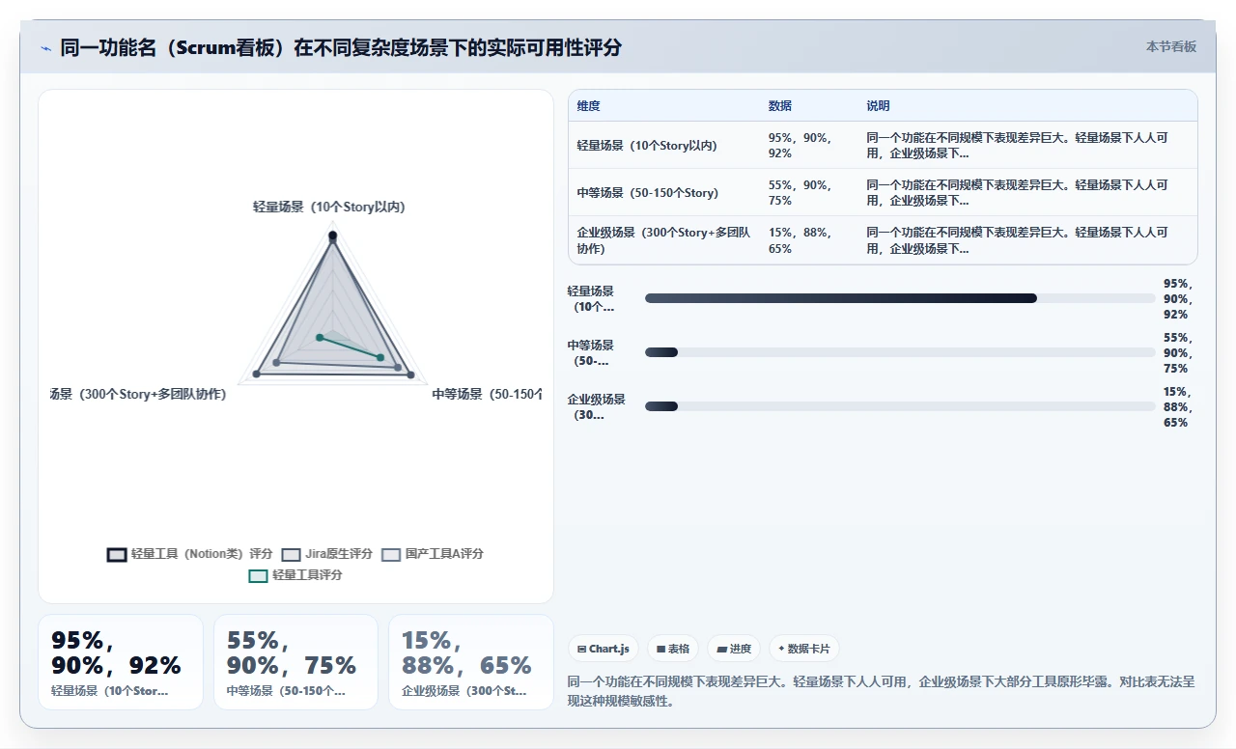Select the 数据卡片 tag

[x=804, y=649]
